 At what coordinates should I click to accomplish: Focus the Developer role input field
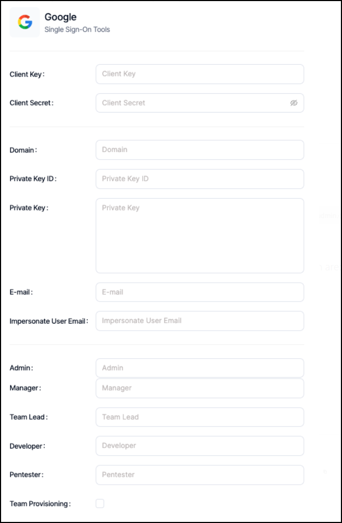199,445
